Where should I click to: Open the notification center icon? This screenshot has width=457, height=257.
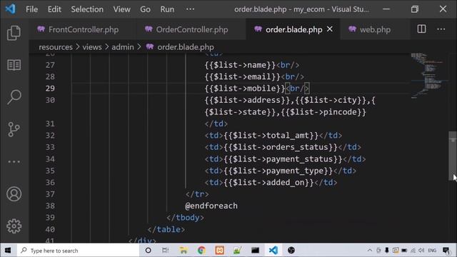(x=446, y=251)
